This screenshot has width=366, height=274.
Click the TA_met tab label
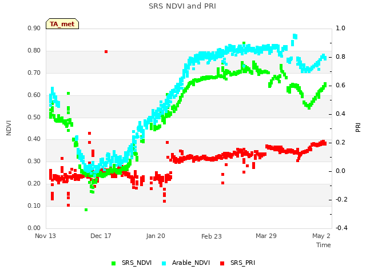[x=62, y=24]
